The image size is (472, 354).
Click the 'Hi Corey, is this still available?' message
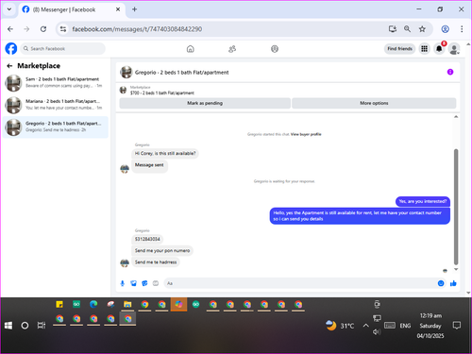click(165, 154)
